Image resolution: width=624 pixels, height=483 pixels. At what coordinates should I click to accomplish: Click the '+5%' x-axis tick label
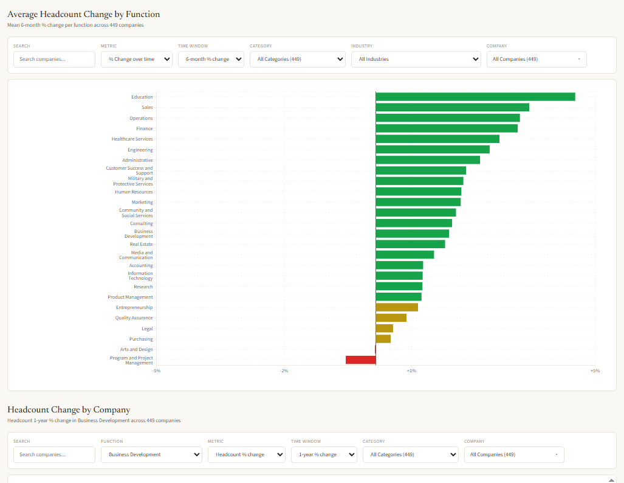pos(595,371)
